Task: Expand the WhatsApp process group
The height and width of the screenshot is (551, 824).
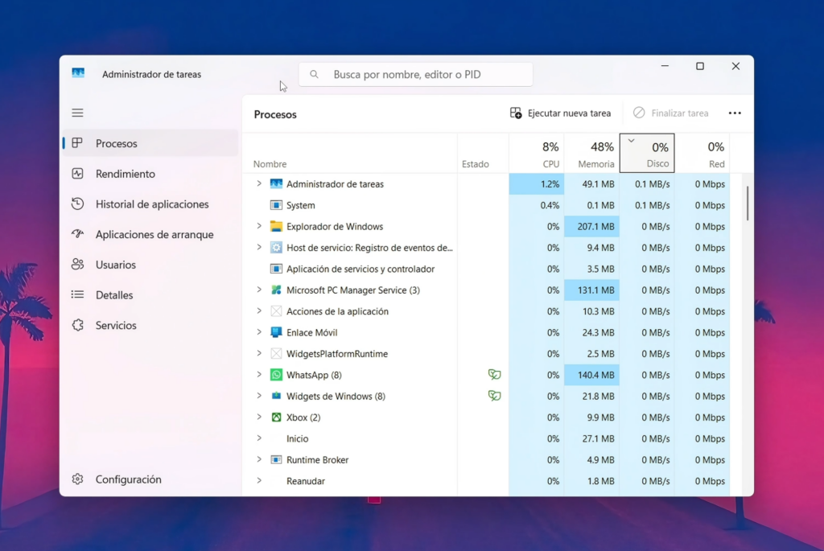Action: click(259, 374)
